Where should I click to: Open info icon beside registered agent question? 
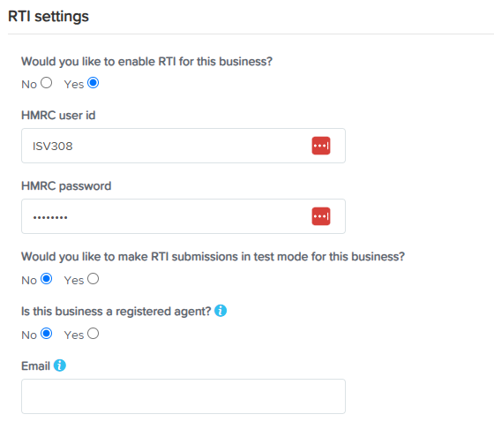pyautogui.click(x=221, y=311)
